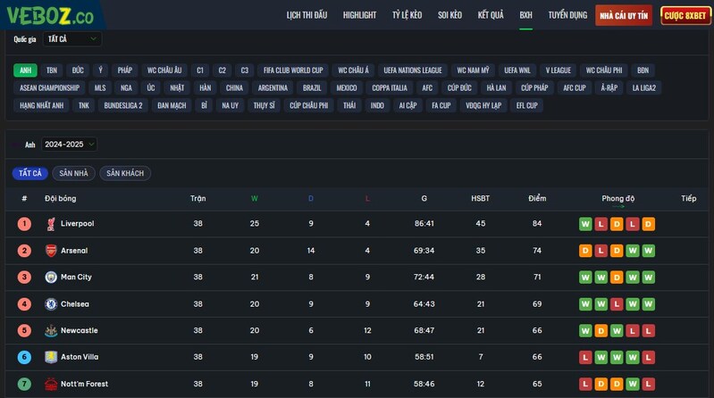Select the TẤT CẢ filter pill
The width and height of the screenshot is (714, 398).
30,173
